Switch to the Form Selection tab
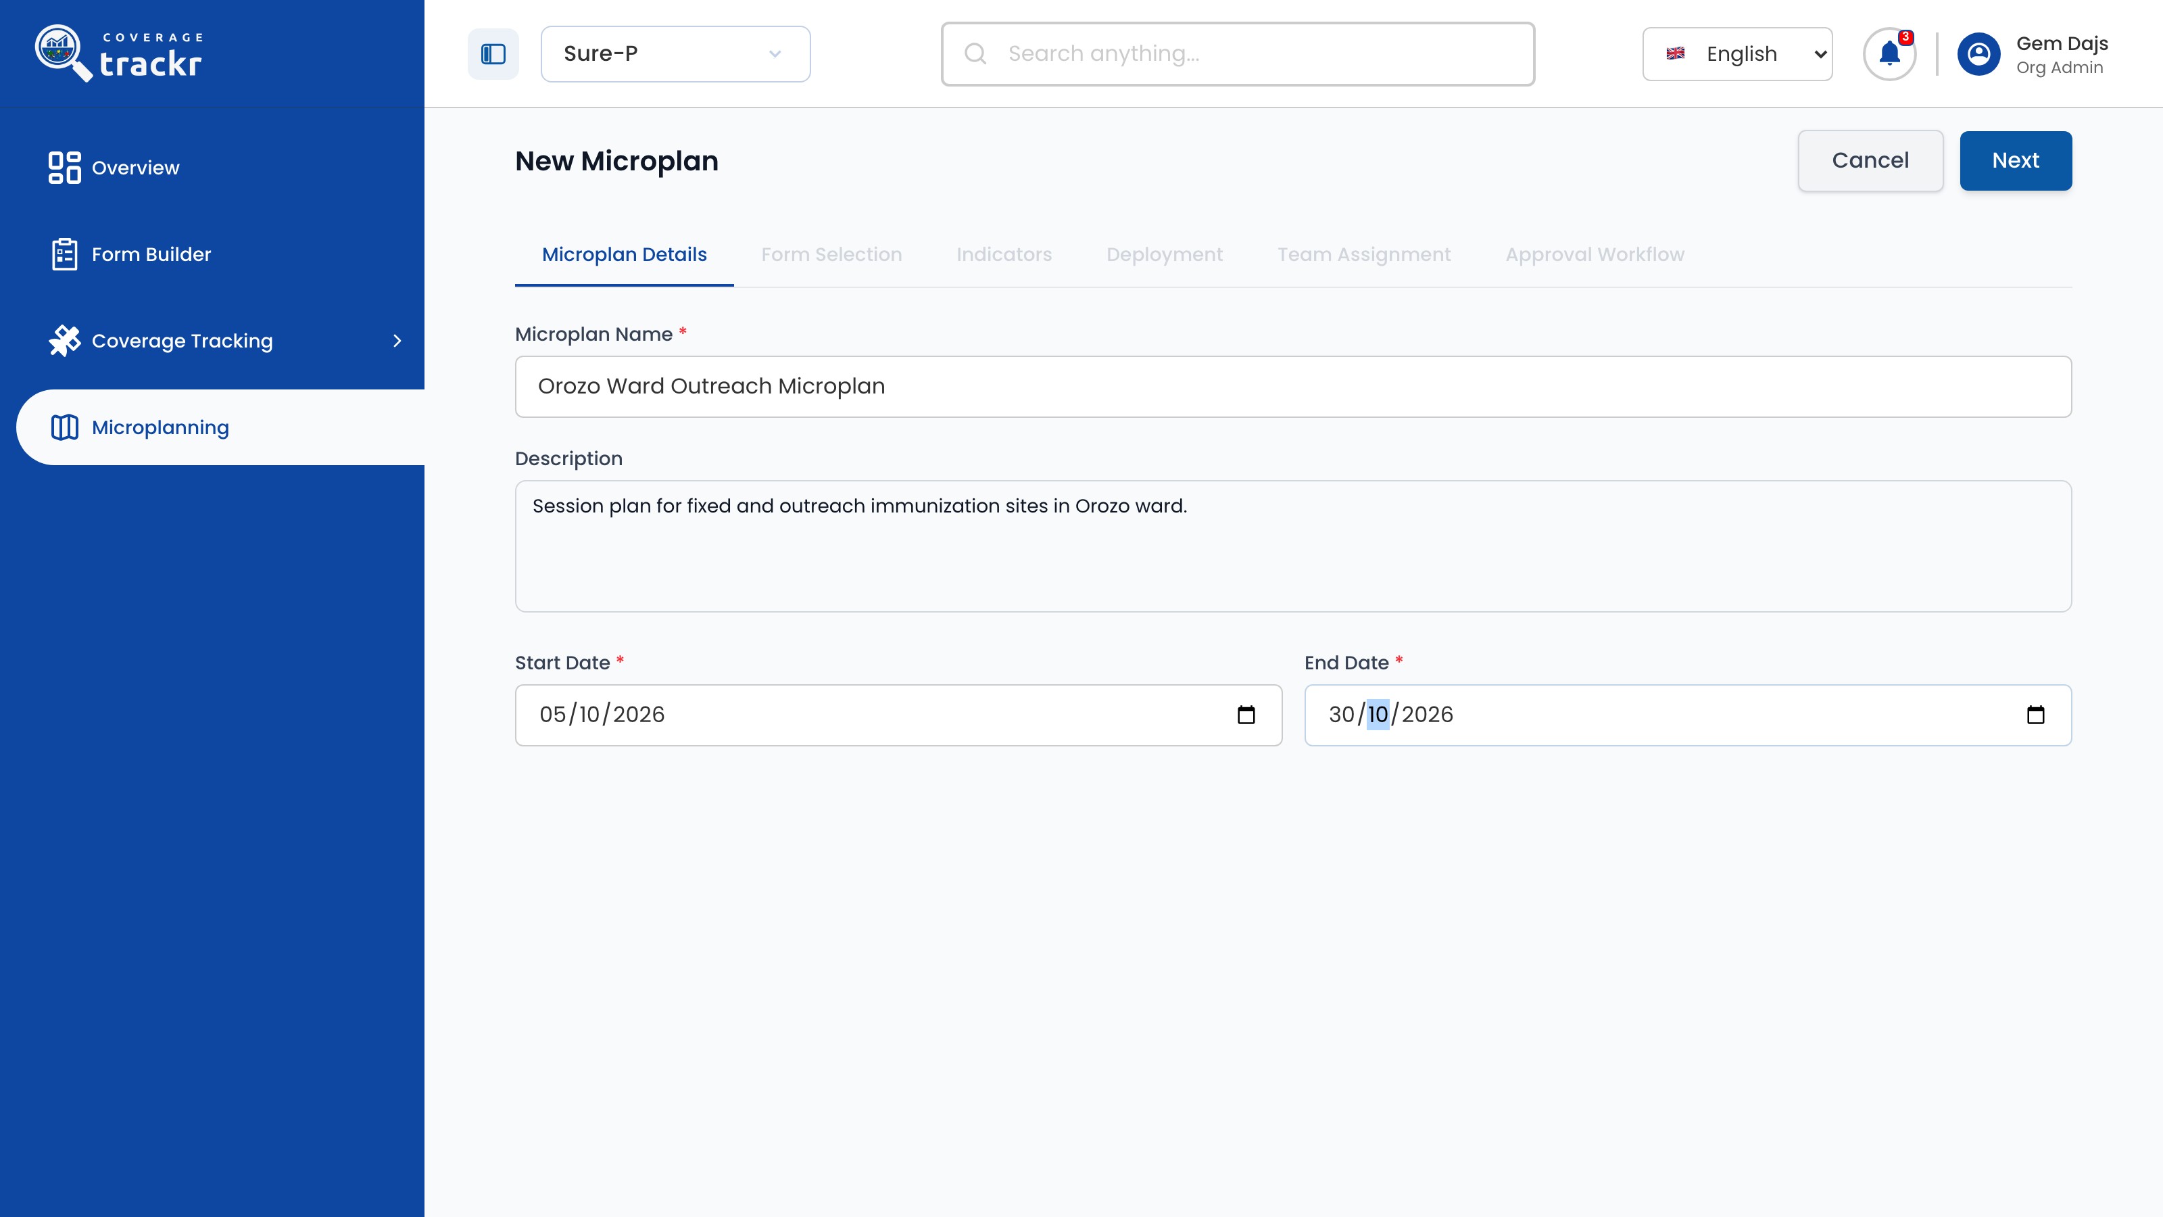Image resolution: width=2163 pixels, height=1217 pixels. 831,254
